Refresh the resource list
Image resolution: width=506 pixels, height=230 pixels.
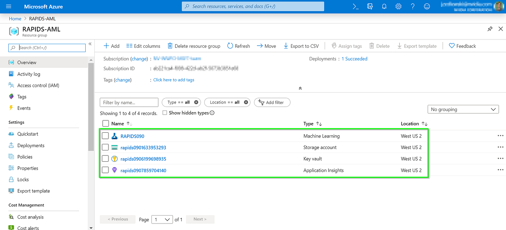pyautogui.click(x=239, y=46)
